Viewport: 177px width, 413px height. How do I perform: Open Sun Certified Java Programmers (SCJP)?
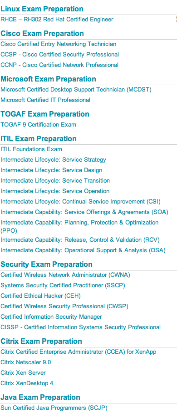54,408
